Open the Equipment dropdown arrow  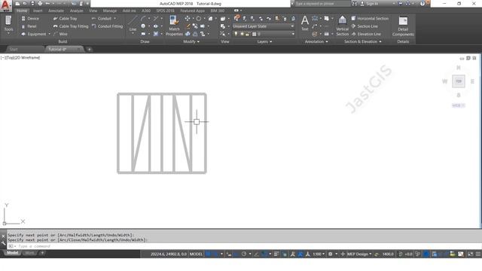pyautogui.click(x=49, y=34)
